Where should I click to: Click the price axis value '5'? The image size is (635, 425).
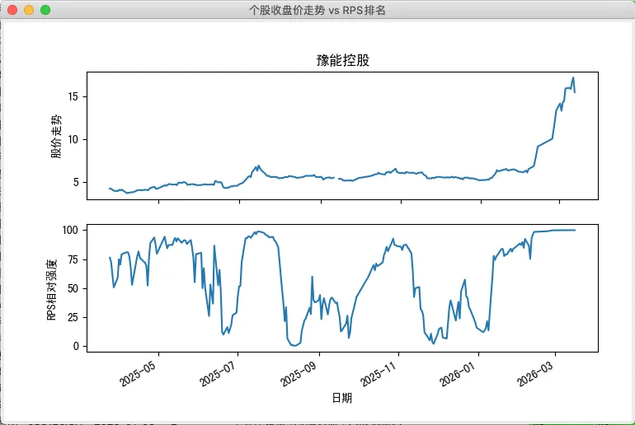[76, 182]
